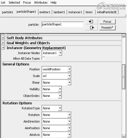Open the Scale dropdown showing scl

point(56,76)
